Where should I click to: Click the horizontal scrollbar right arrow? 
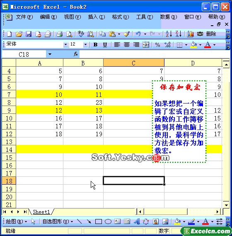217,212
